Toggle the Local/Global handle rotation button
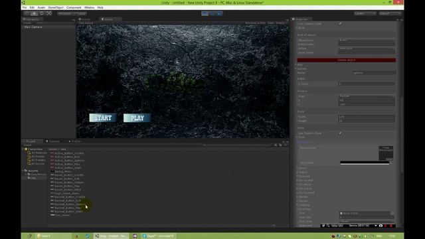The height and width of the screenshot is (239, 425). [80, 13]
